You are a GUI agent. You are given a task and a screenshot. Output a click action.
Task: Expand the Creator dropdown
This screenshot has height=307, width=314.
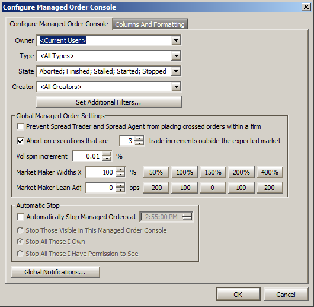(x=176, y=87)
